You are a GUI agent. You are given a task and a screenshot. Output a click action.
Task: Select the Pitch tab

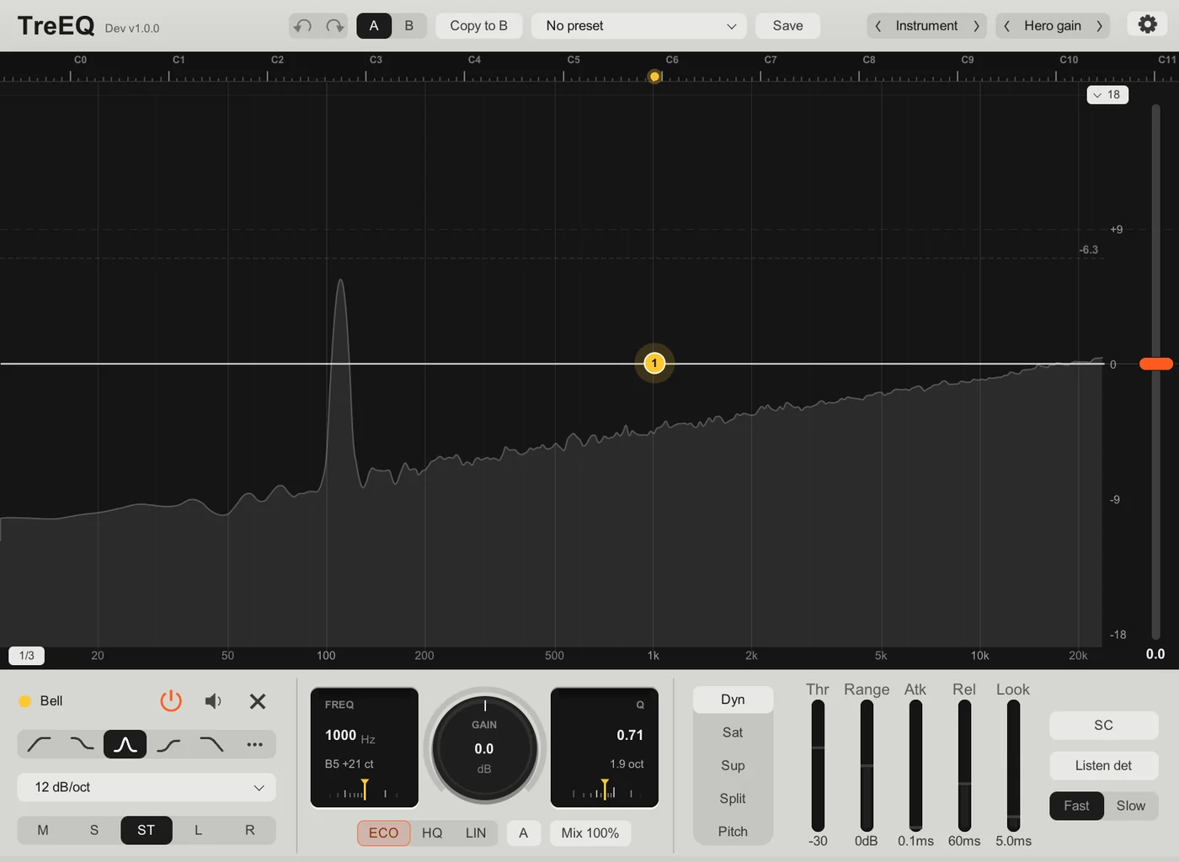733,831
